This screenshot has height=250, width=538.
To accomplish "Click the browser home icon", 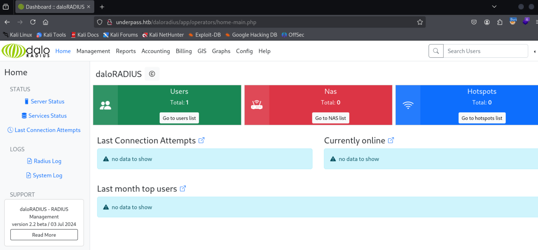I will (45, 22).
